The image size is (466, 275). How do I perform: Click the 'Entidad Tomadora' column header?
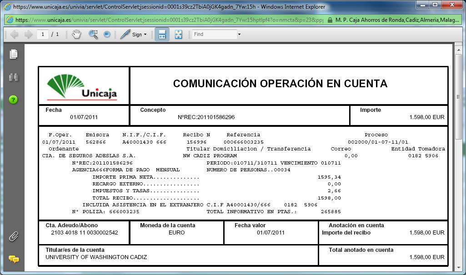click(418, 149)
